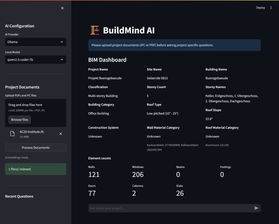
Task: Click the Wall Material Category 'Unknown' value
Action: tap(154, 137)
